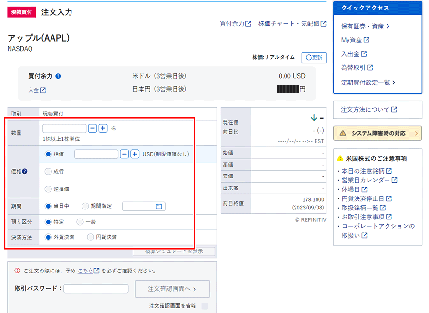
Task: Click the quantity plus stepper button
Action: (x=103, y=128)
